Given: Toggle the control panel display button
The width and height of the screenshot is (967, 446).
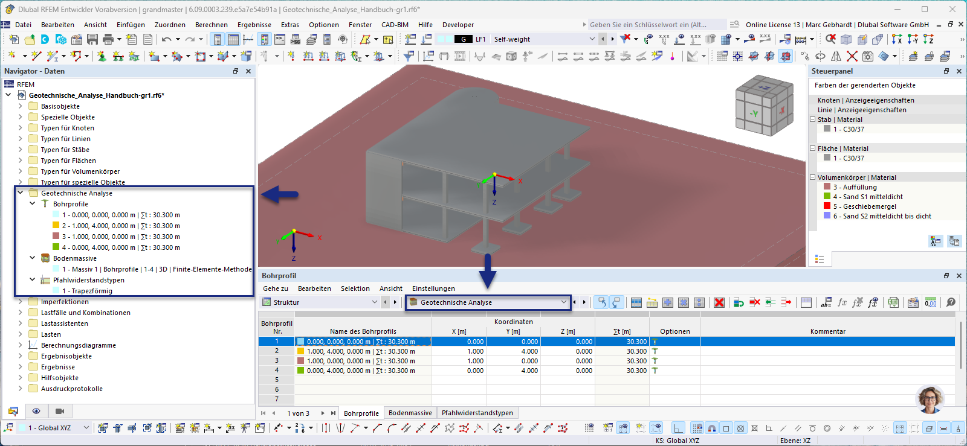Looking at the screenshot, I should click(264, 39).
